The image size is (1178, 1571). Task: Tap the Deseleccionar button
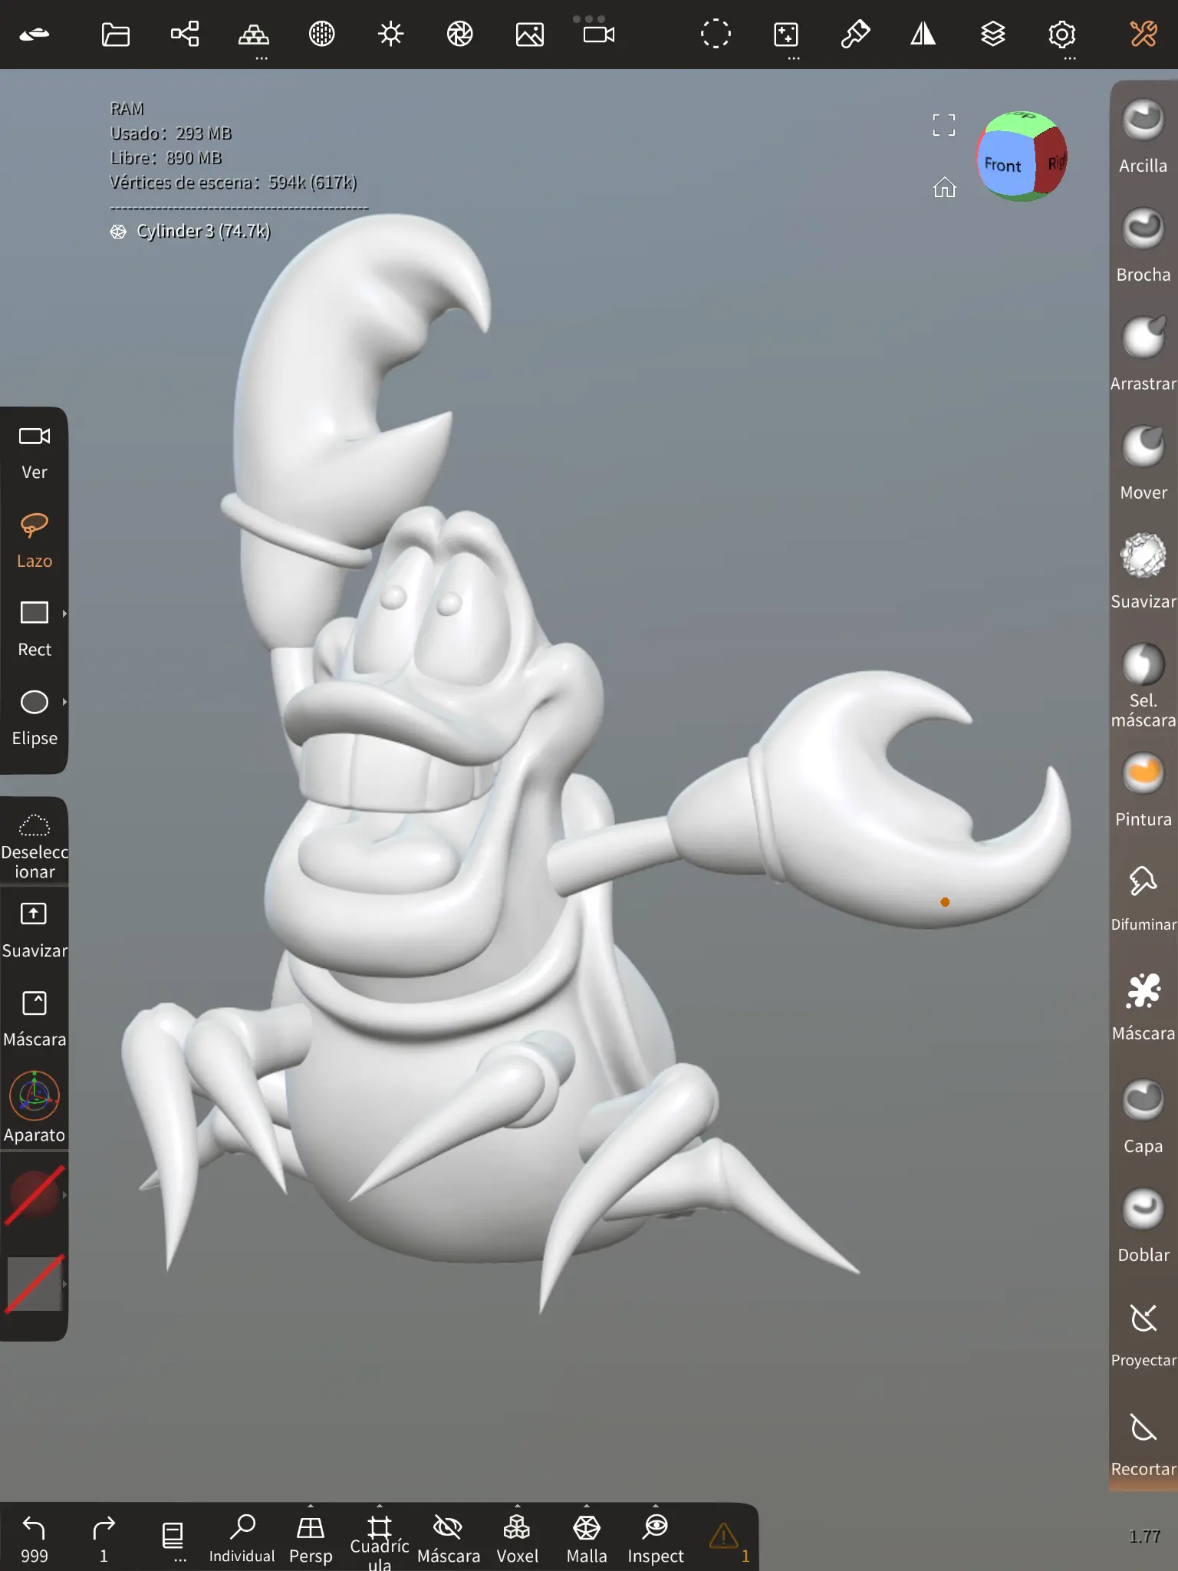tap(35, 844)
